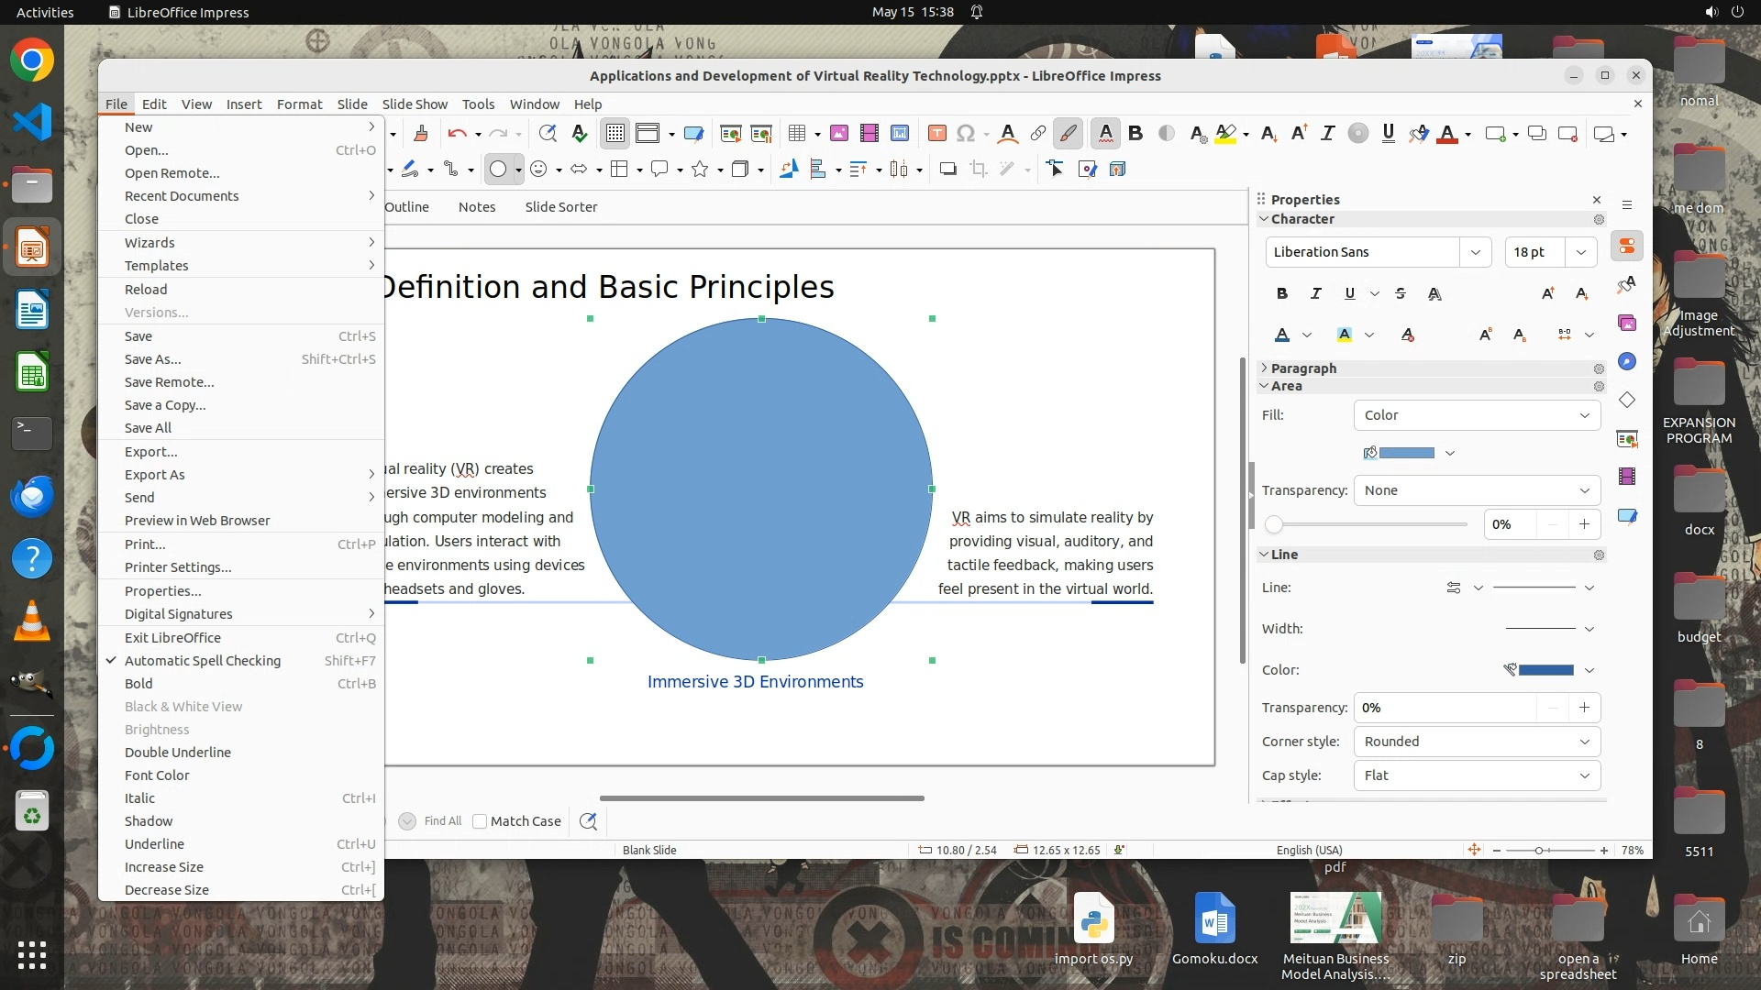Click the Insert Special Character omega icon
Screen dimensions: 1761x990
pyautogui.click(x=965, y=134)
